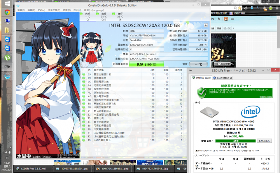The width and height of the screenshot is (280, 173).
Task: Select the C: drive status button
Action: 87,16
